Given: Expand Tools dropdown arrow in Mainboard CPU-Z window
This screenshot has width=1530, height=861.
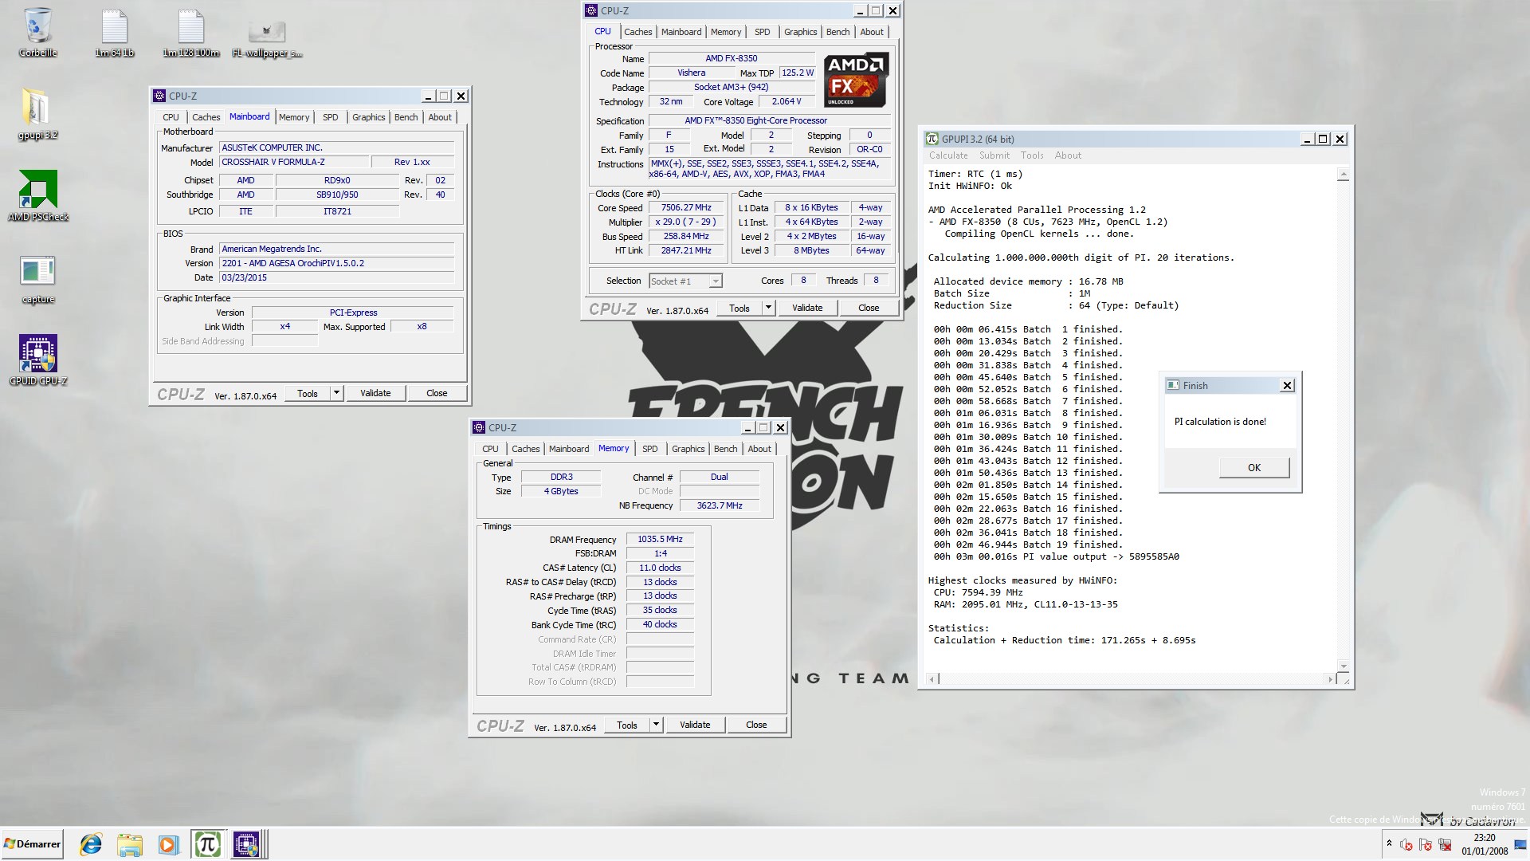Looking at the screenshot, I should coord(337,393).
